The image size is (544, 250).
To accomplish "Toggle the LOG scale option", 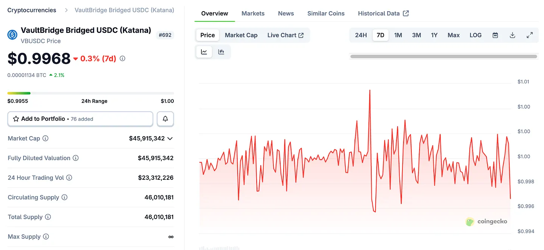I will (x=475, y=35).
